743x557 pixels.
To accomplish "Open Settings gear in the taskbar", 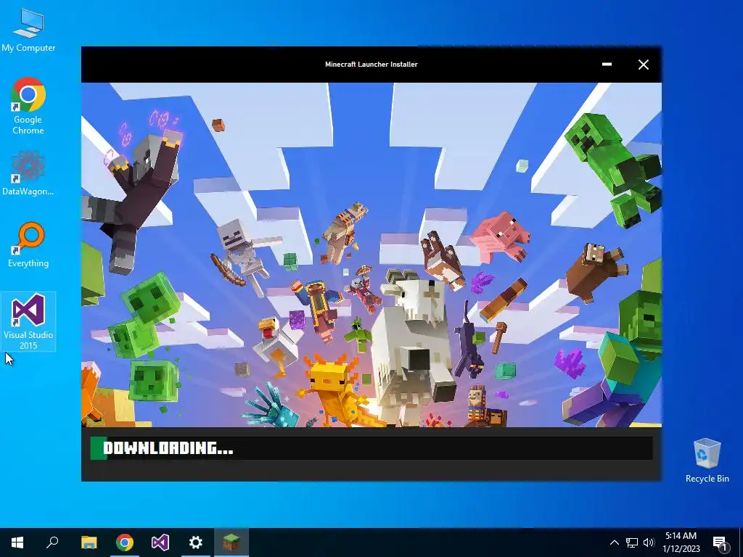I will 196,542.
